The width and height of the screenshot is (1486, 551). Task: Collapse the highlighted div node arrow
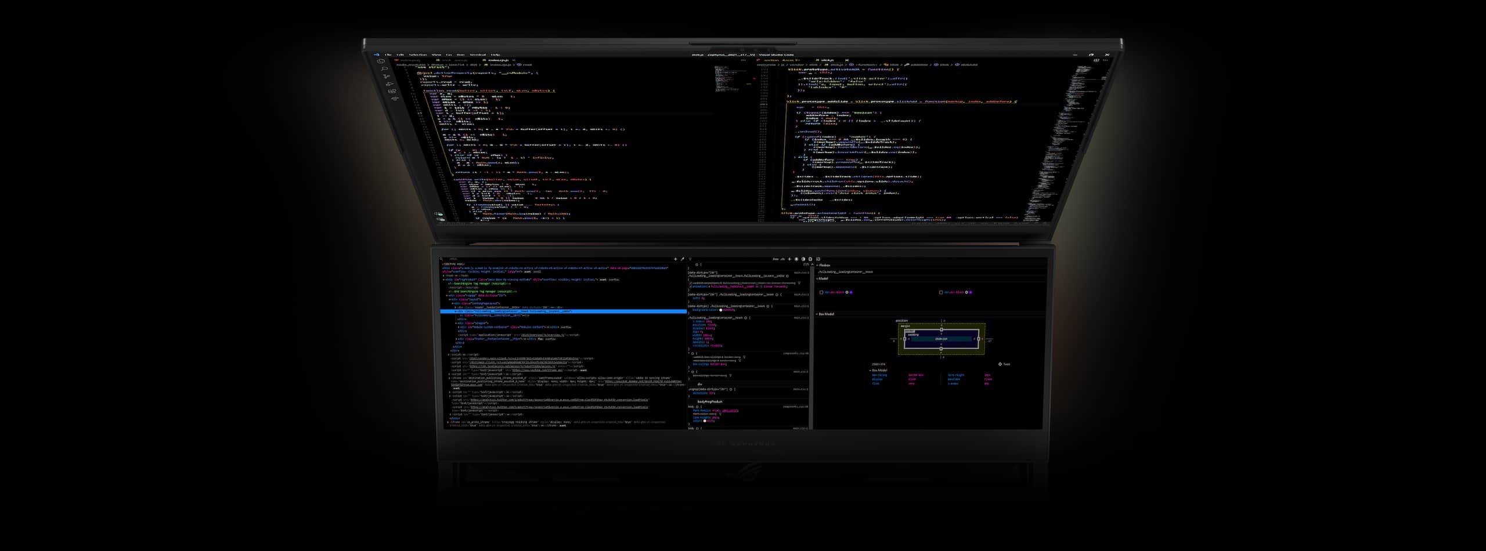(x=456, y=311)
